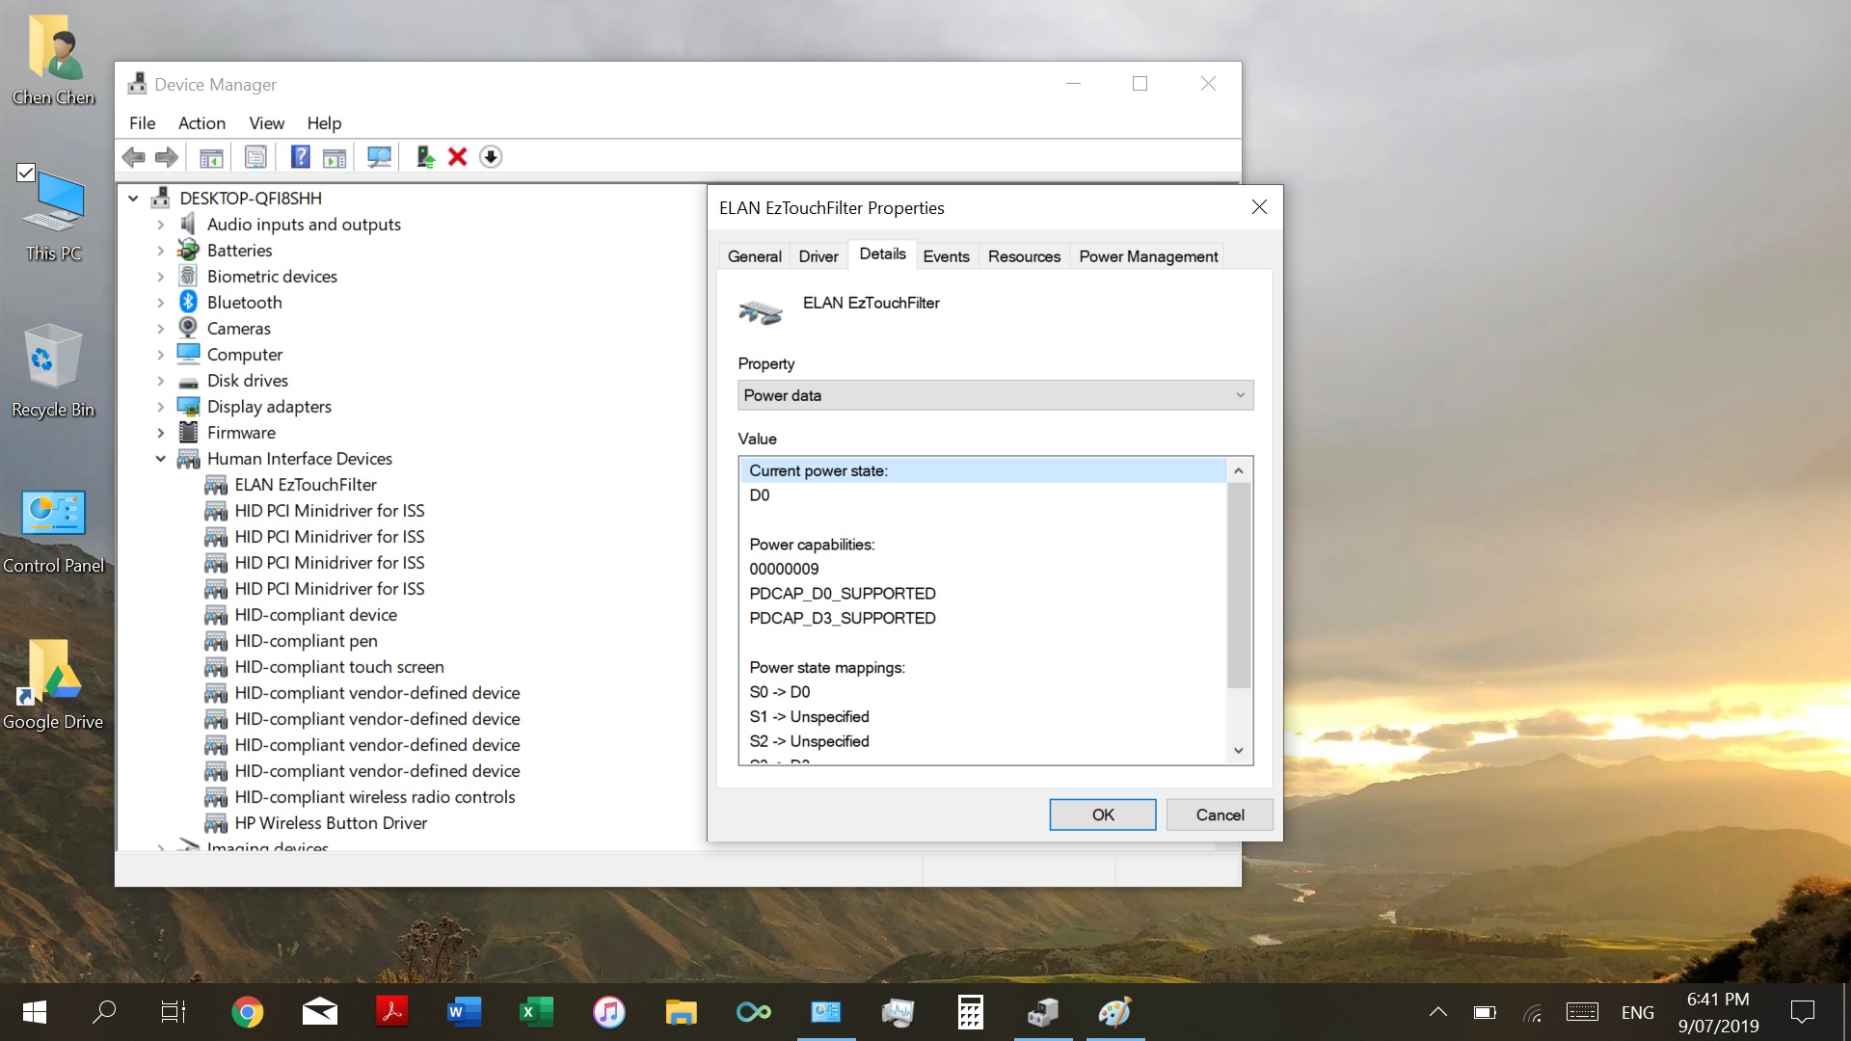Click Update device driver toolbar icon
The height and width of the screenshot is (1041, 1851).
pyautogui.click(x=424, y=157)
